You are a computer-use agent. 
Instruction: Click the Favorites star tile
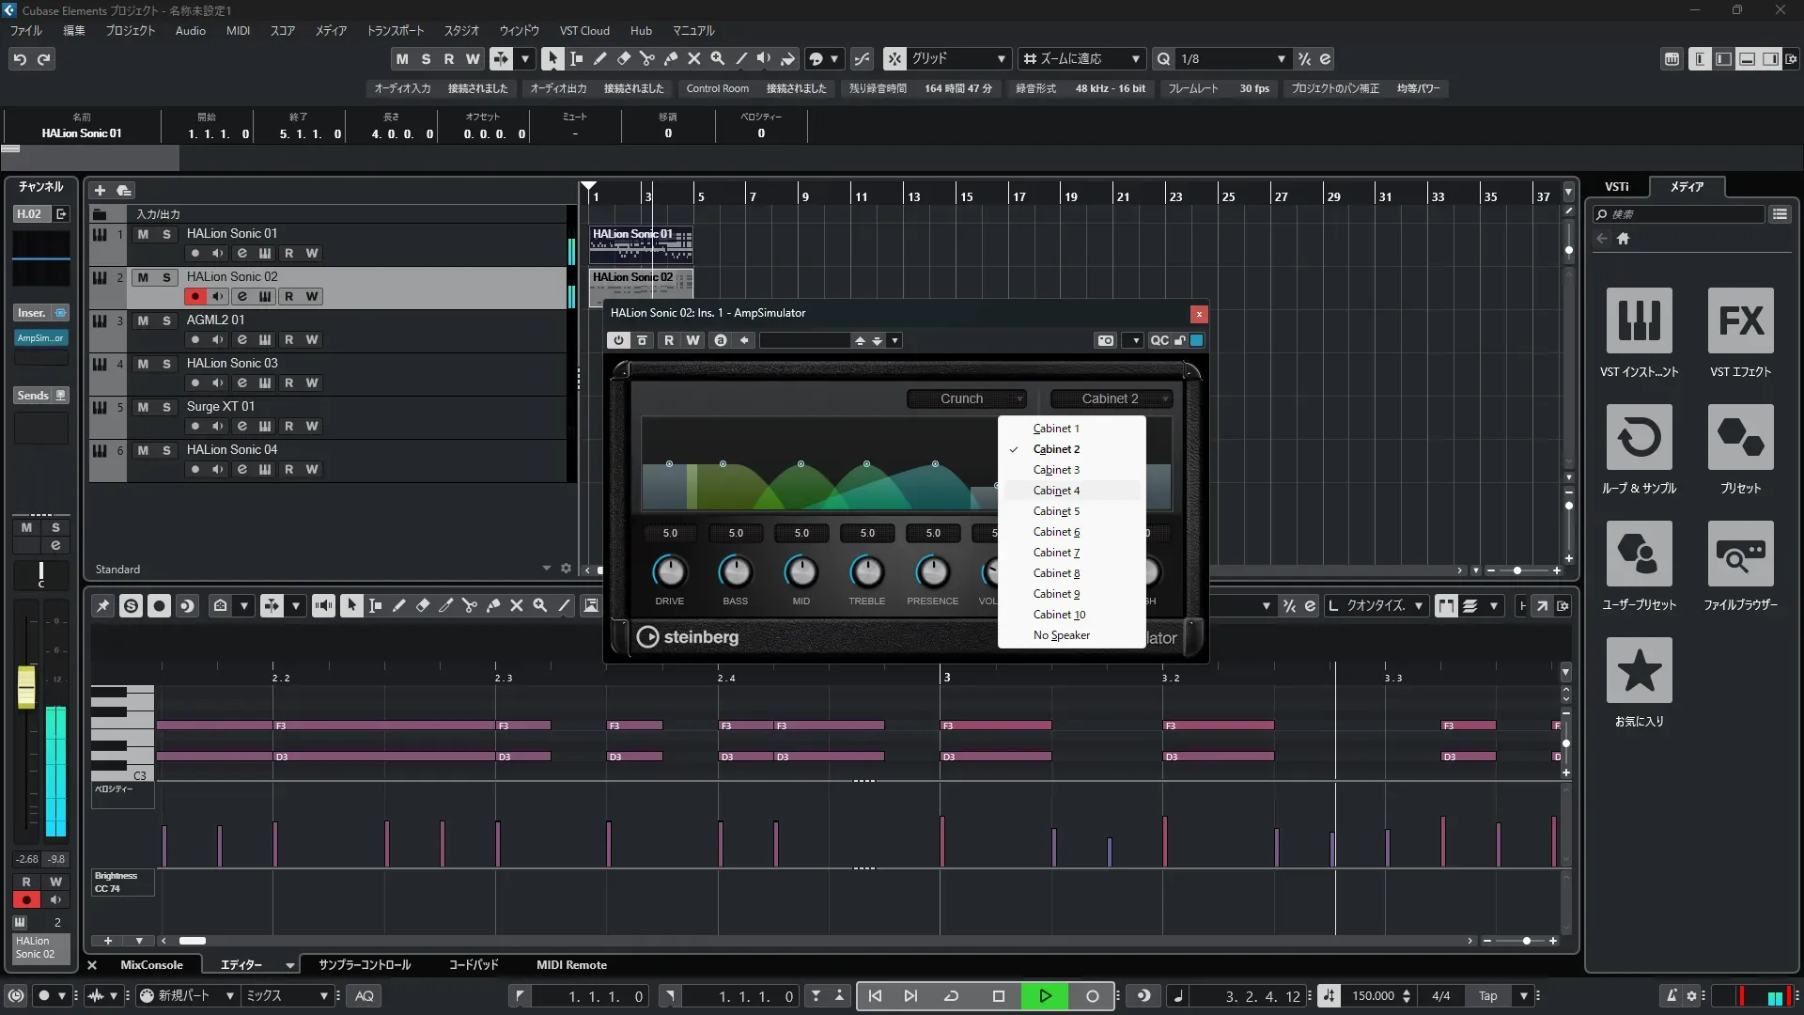[1639, 671]
